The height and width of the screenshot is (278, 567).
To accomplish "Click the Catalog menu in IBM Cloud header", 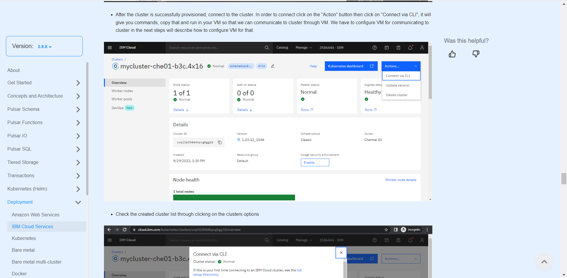I will click(x=282, y=47).
